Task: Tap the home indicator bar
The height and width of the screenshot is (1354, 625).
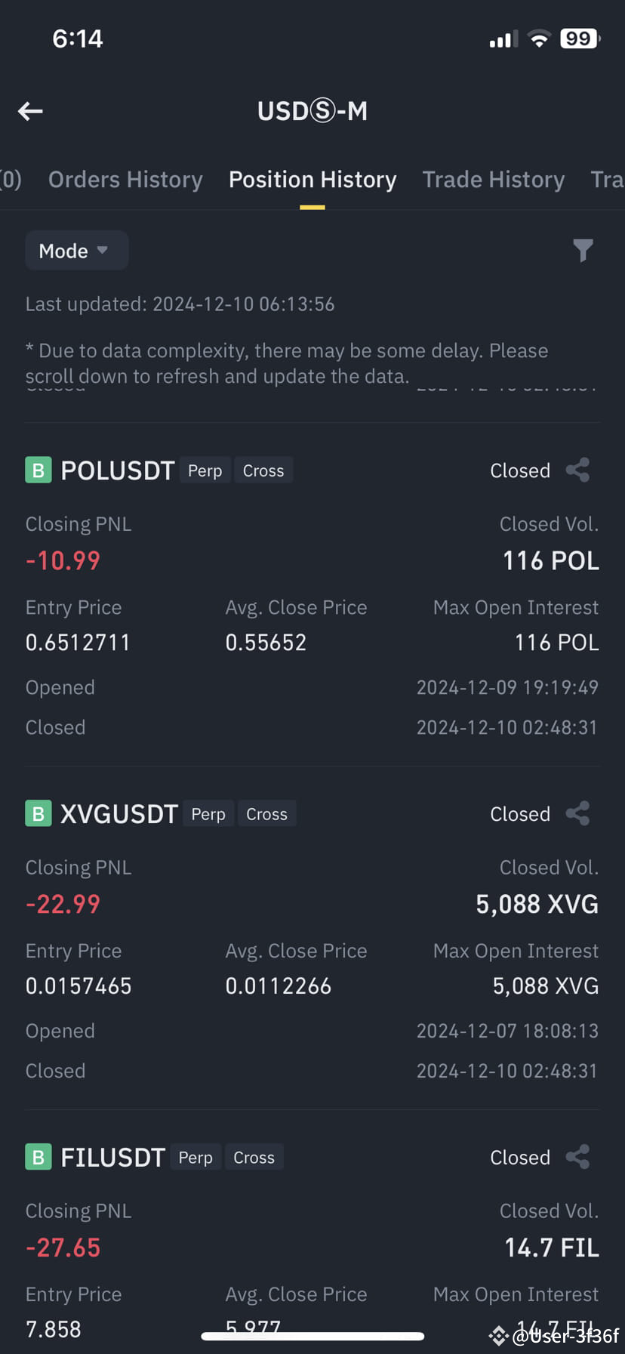Action: pyautogui.click(x=312, y=1336)
